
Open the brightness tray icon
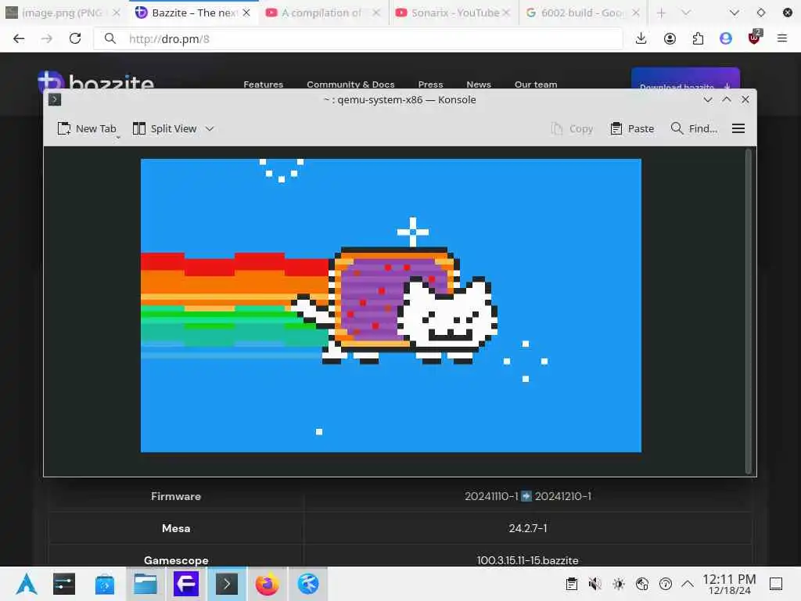point(618,584)
